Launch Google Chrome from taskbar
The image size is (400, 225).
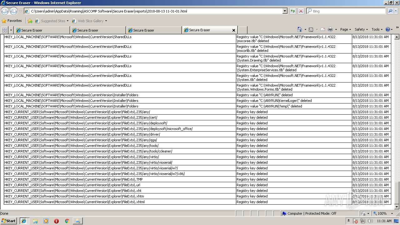[x=67, y=221]
